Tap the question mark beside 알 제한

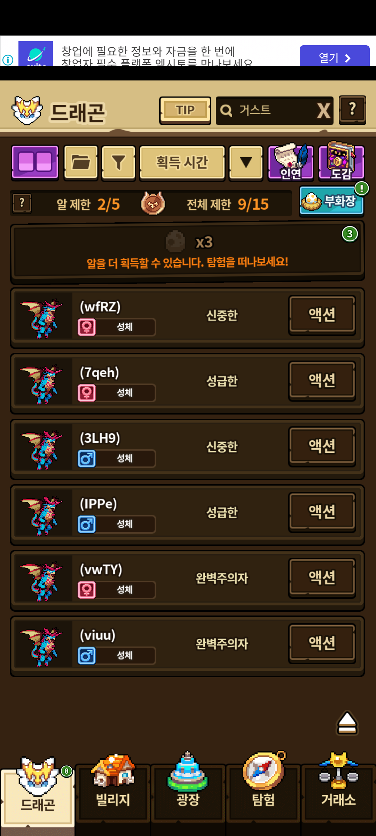tap(22, 203)
